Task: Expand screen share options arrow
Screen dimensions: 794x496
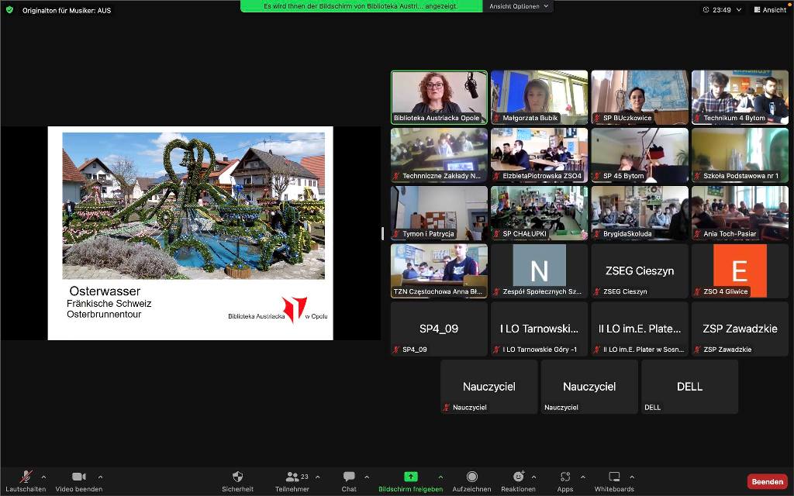Action: point(440,477)
